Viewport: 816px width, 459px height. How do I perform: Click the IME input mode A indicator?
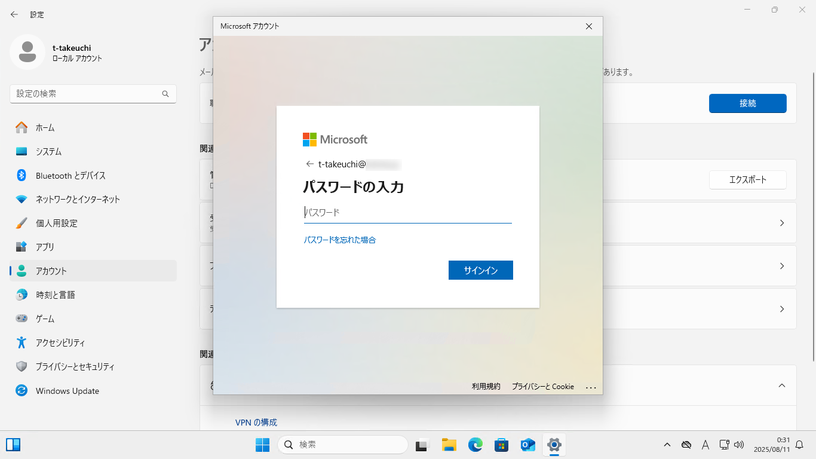(x=705, y=445)
